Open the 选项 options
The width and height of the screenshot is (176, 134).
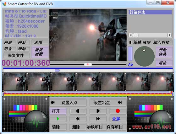(x=40, y=42)
